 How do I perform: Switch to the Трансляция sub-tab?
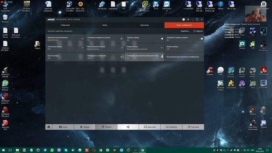coord(144,25)
